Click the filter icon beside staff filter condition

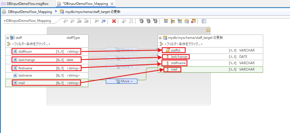click(9, 44)
